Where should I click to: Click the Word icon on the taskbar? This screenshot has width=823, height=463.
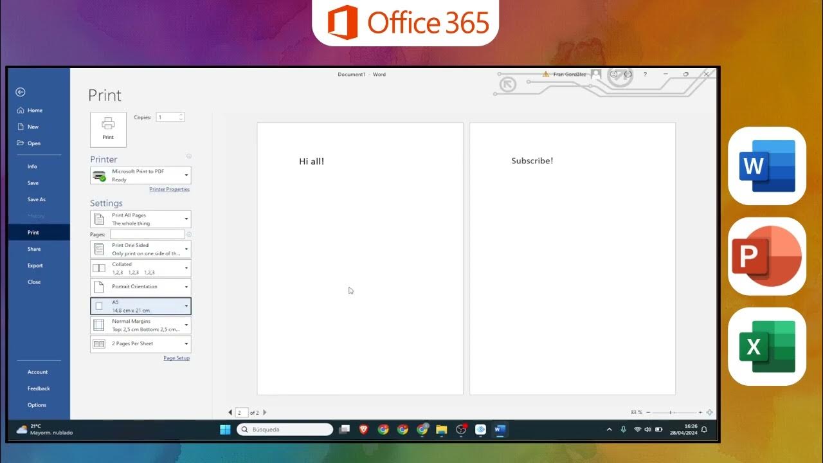coord(500,430)
